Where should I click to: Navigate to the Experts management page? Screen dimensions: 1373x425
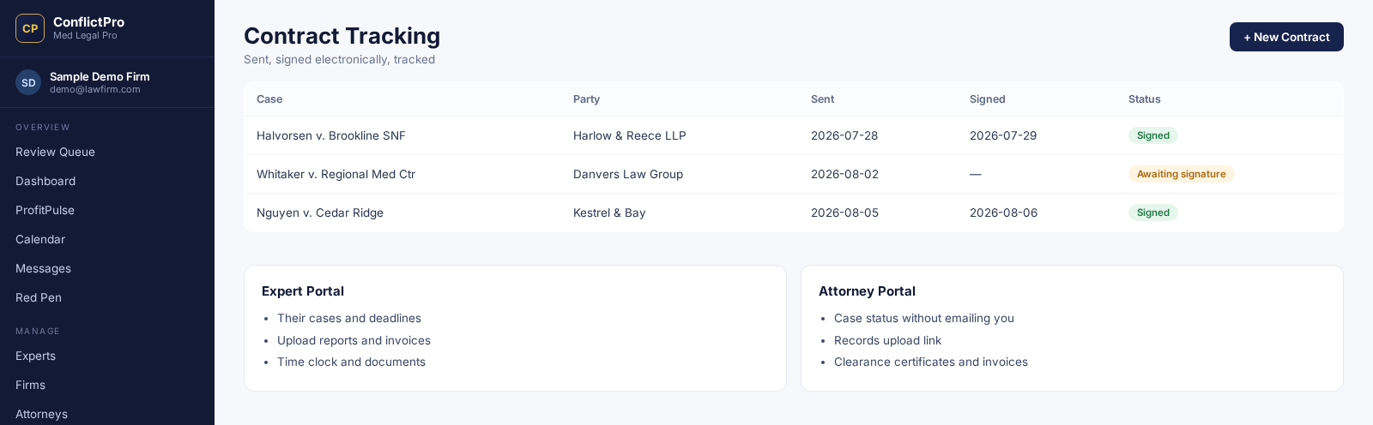point(35,356)
